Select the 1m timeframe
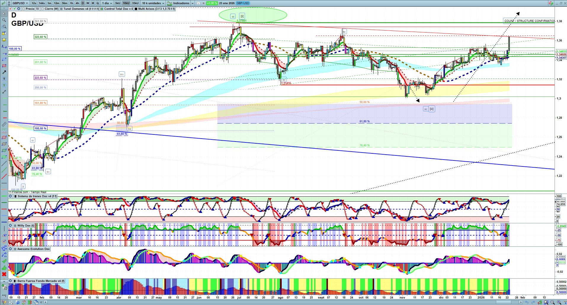The width and height of the screenshot is (567, 305). click(49, 3)
